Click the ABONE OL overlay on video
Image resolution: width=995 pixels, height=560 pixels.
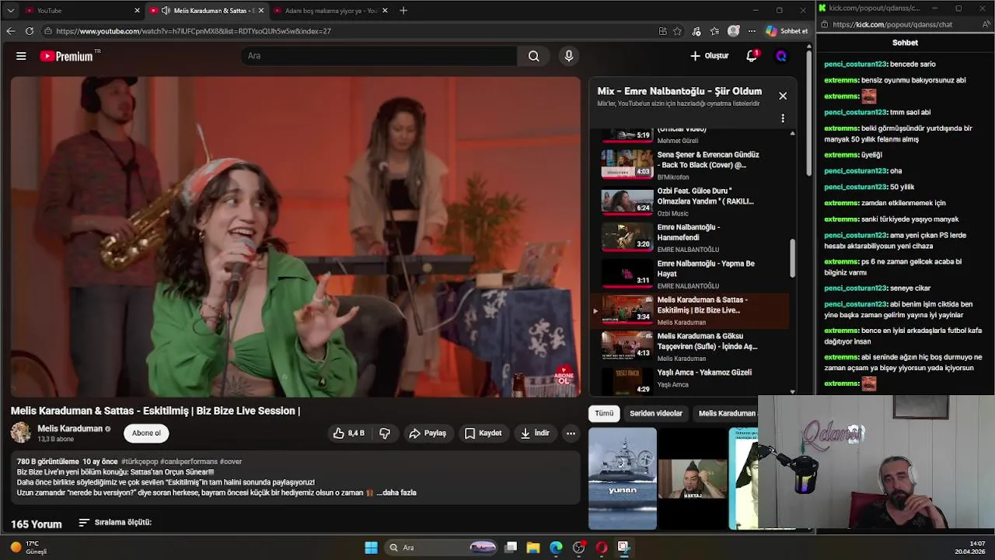(x=564, y=376)
